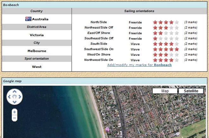The height and width of the screenshot is (138, 209).
Task: Click the hand icon in pan control
Action: [x=15, y=97]
